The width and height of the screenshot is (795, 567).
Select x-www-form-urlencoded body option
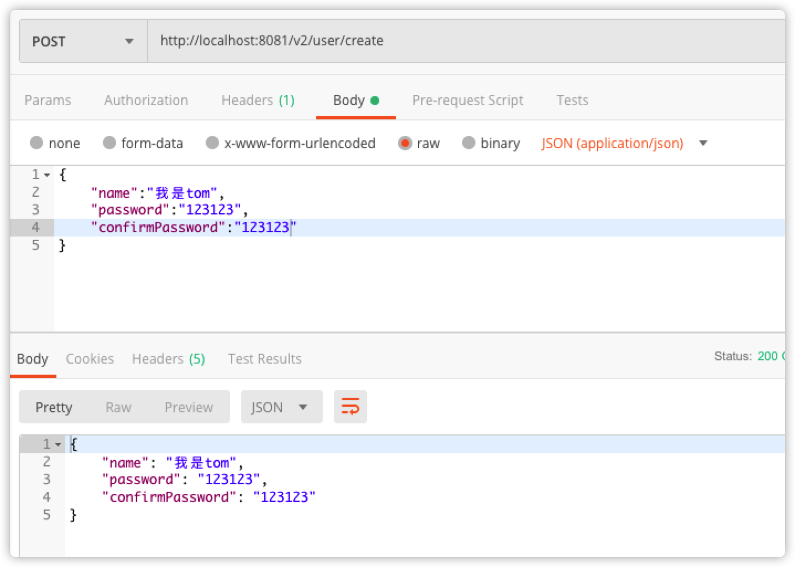[290, 143]
